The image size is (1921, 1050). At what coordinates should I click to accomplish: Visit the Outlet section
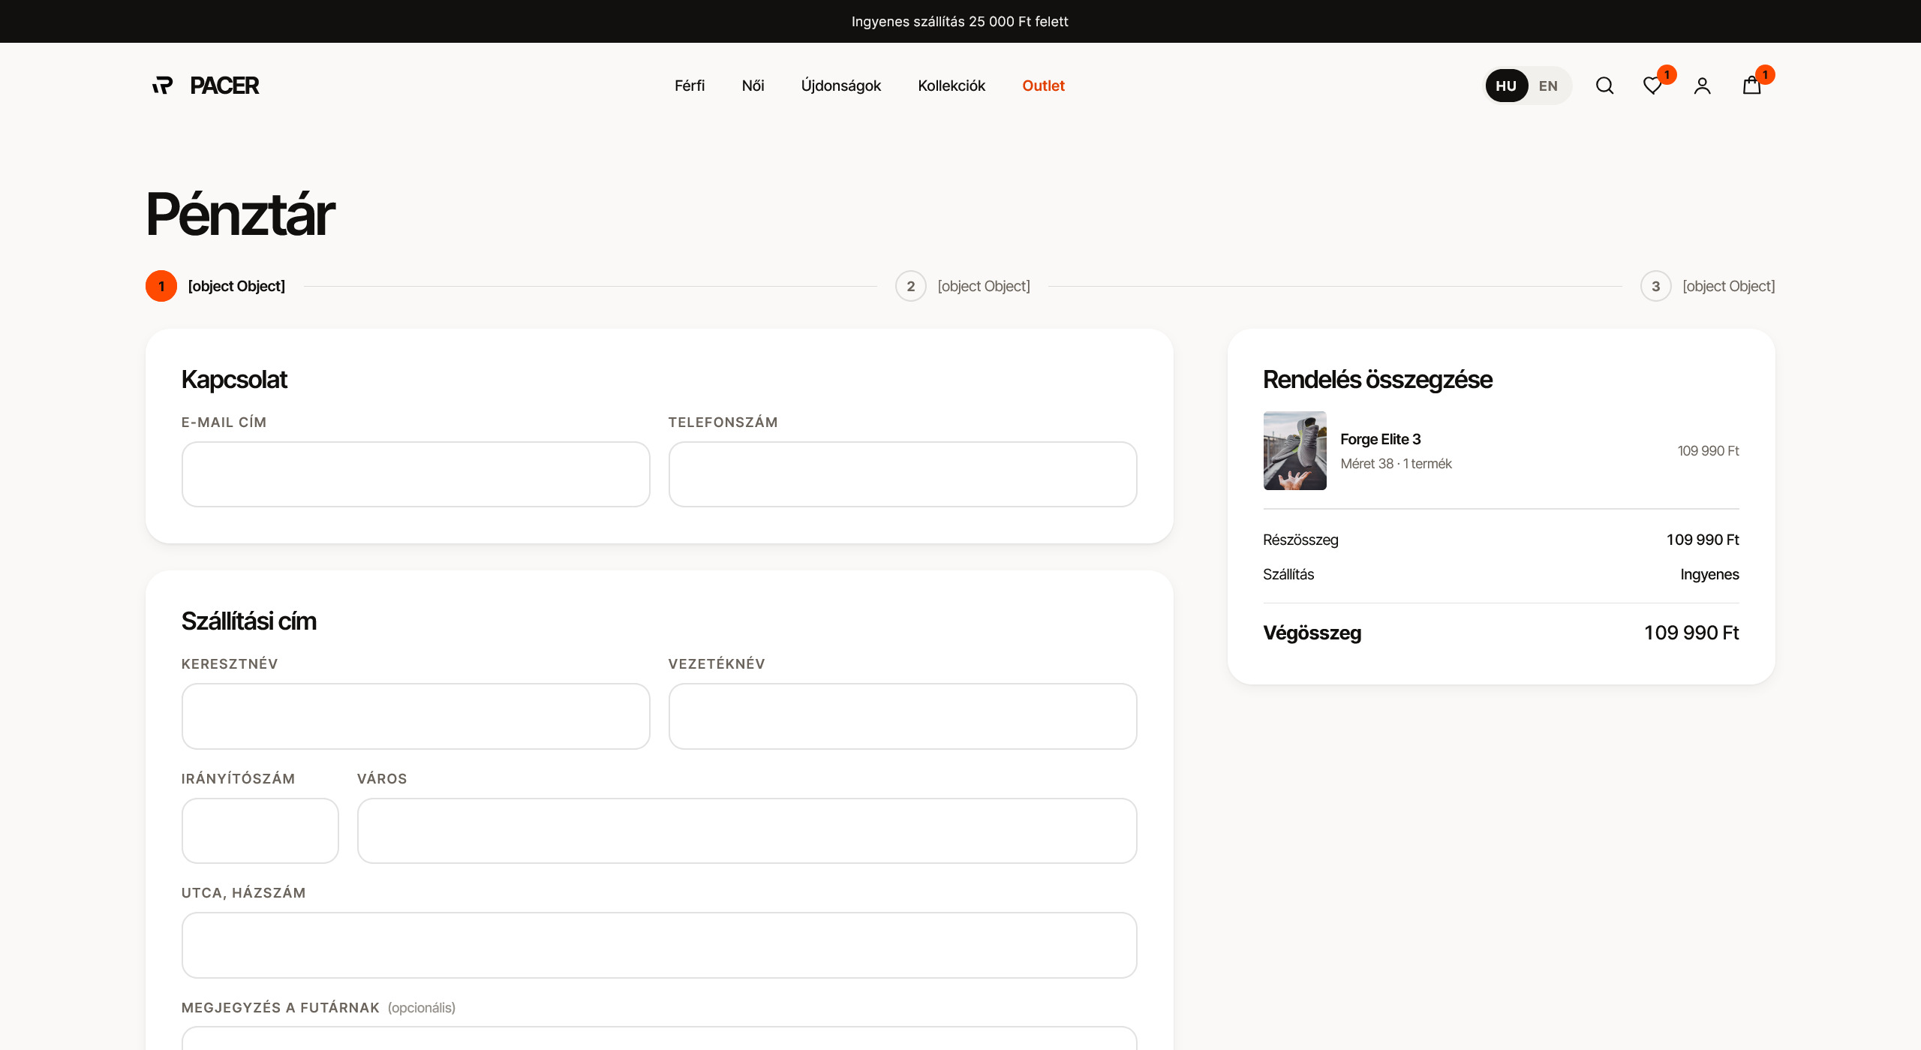1043,86
